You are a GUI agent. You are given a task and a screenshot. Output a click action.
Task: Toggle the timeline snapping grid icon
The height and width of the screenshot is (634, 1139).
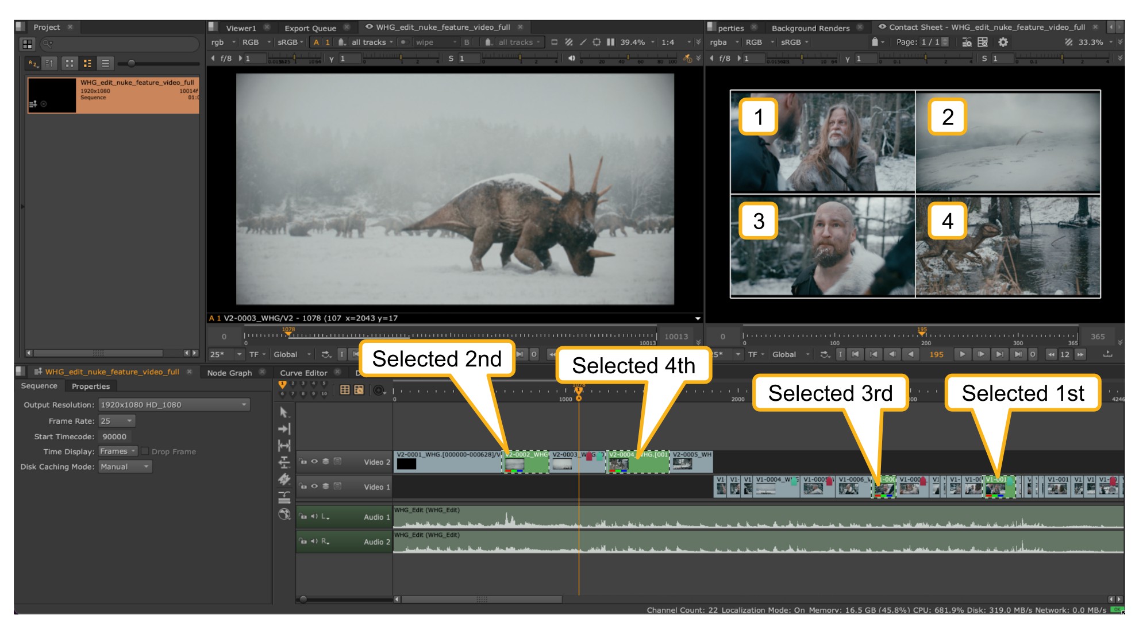(345, 390)
